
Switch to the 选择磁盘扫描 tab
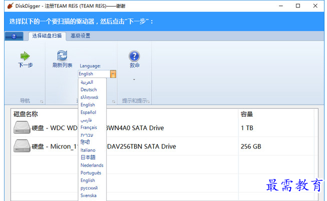47,36
